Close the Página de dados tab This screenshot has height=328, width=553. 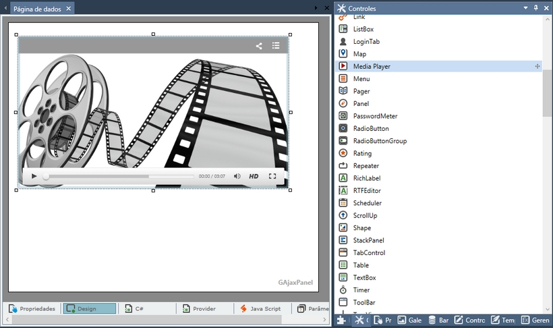(x=69, y=9)
